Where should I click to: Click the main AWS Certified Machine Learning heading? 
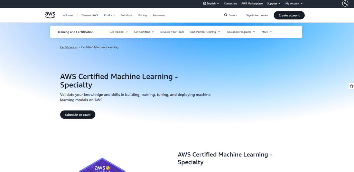coord(119,81)
